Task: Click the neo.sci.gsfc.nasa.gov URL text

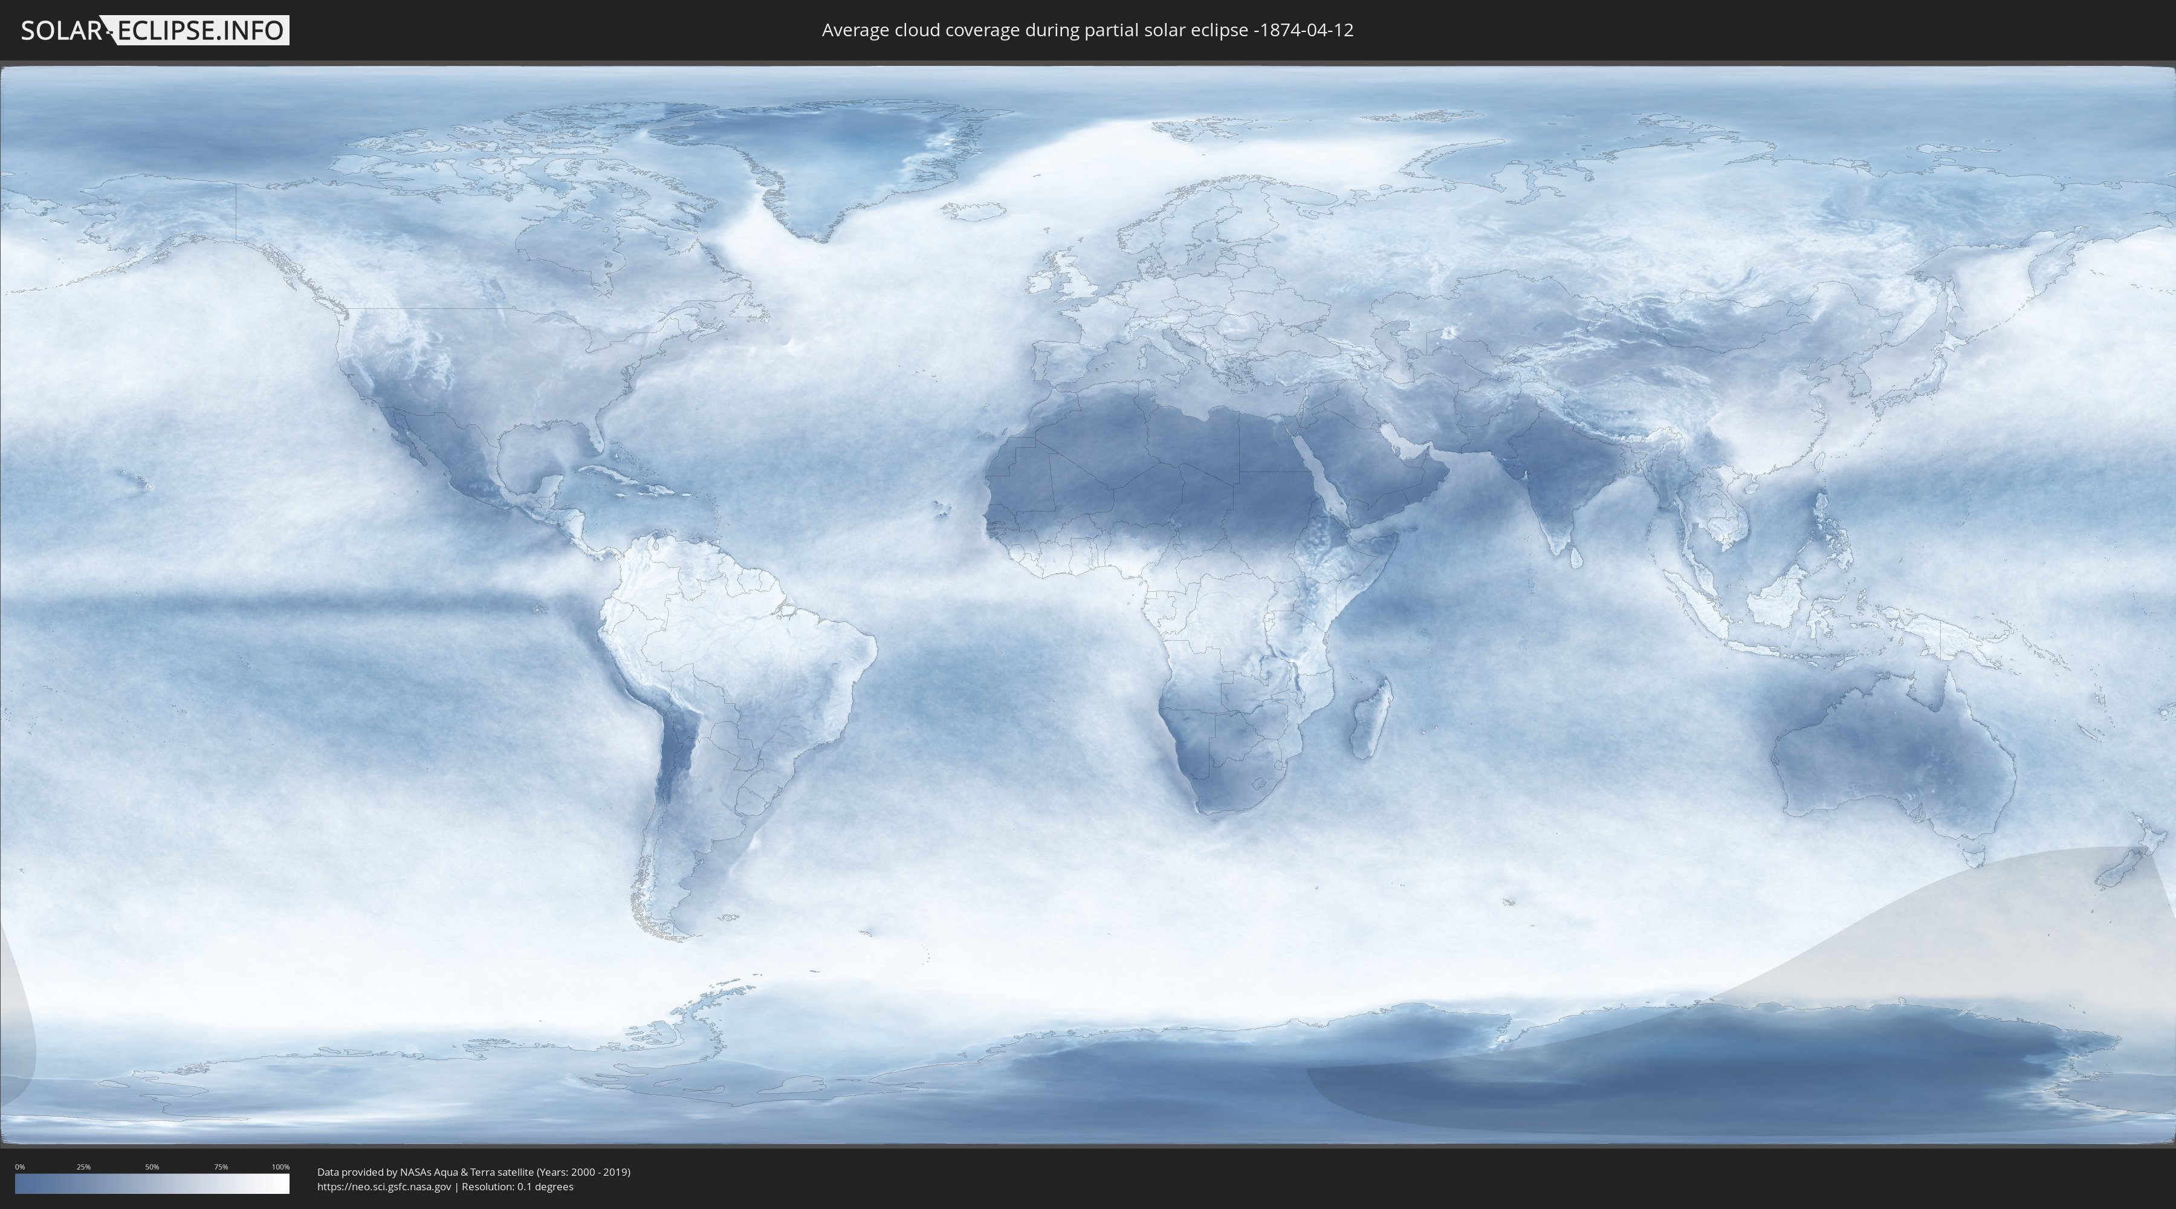Action: point(383,1186)
